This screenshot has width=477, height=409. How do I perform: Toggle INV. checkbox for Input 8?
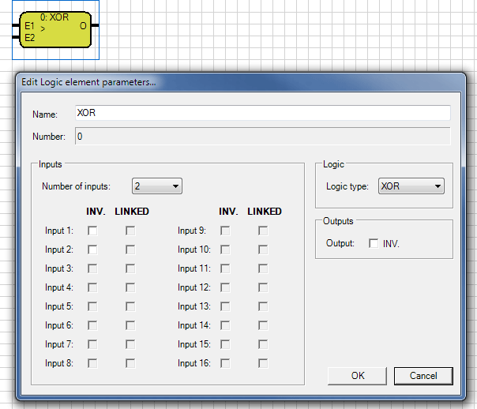tap(92, 363)
